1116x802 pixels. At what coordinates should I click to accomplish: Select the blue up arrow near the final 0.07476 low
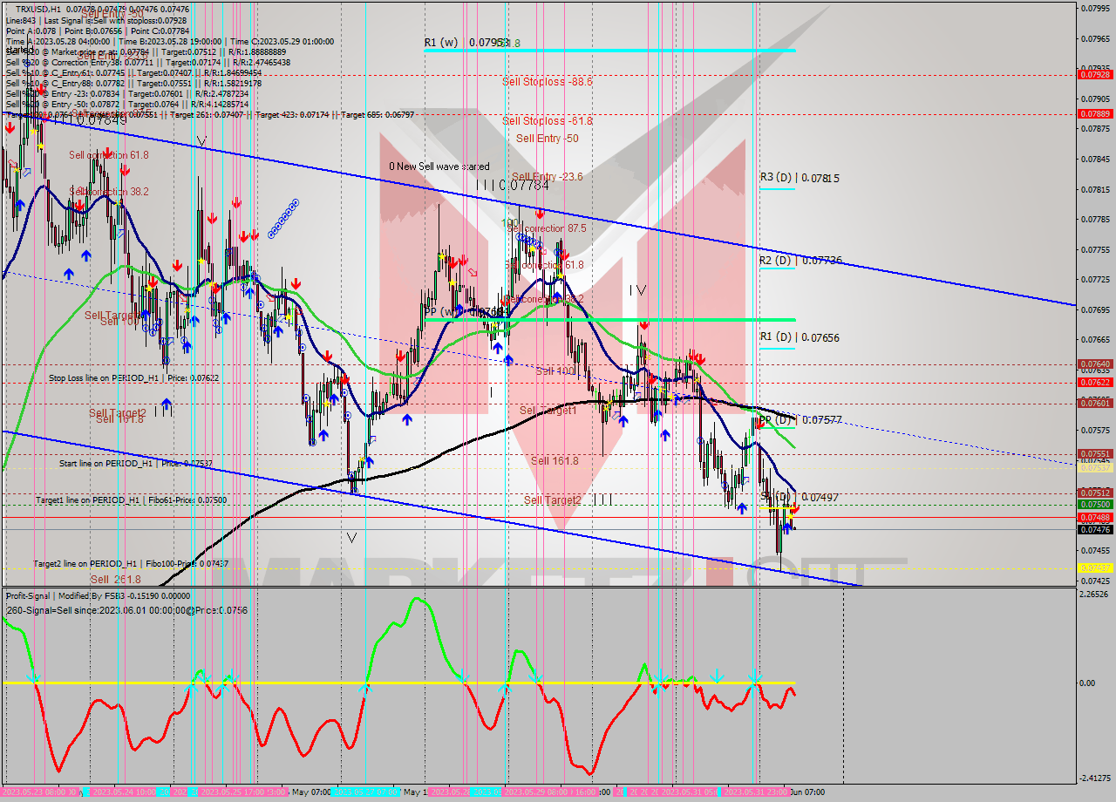click(787, 527)
